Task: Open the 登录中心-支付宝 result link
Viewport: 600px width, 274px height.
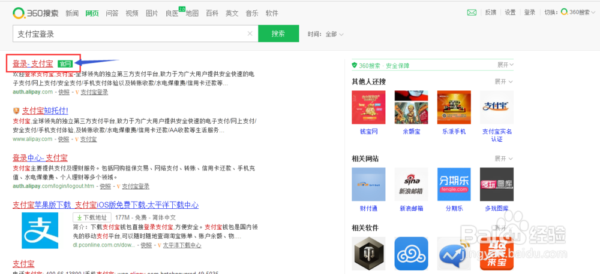Action: [x=40, y=157]
